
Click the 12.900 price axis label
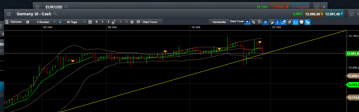[x=353, y=67]
